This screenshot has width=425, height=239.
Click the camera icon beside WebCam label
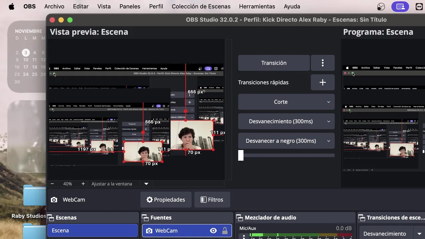(54, 199)
